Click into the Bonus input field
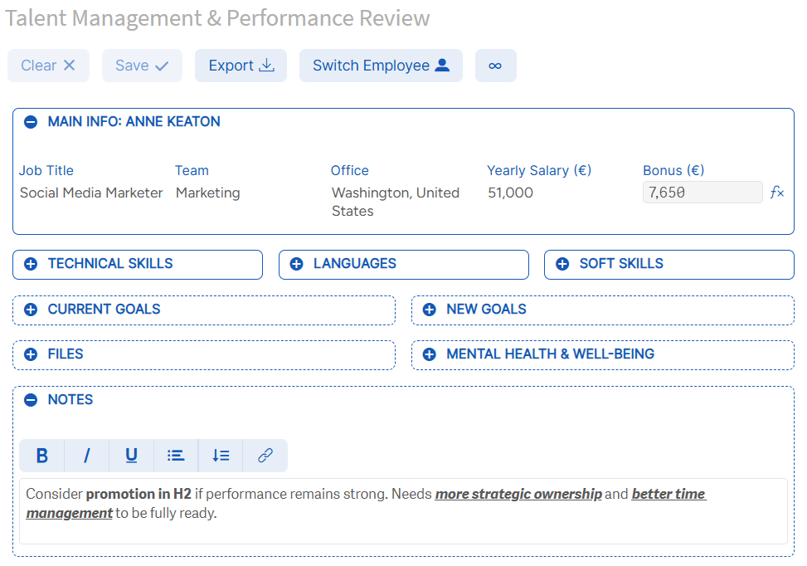This screenshot has width=807, height=566. tap(702, 193)
